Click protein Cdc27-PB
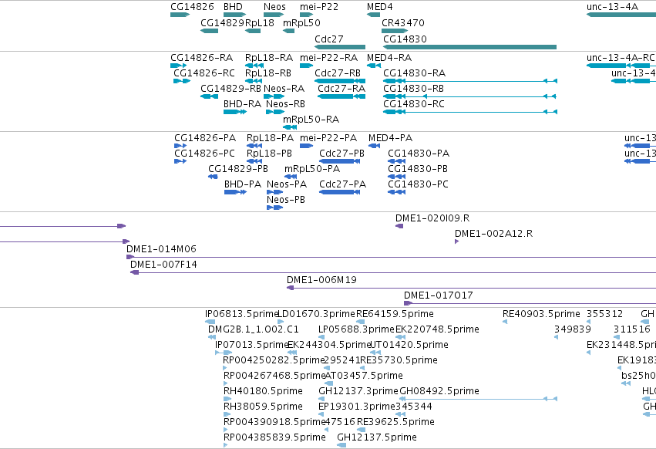Image resolution: width=656 pixels, height=449 pixels. [340, 162]
